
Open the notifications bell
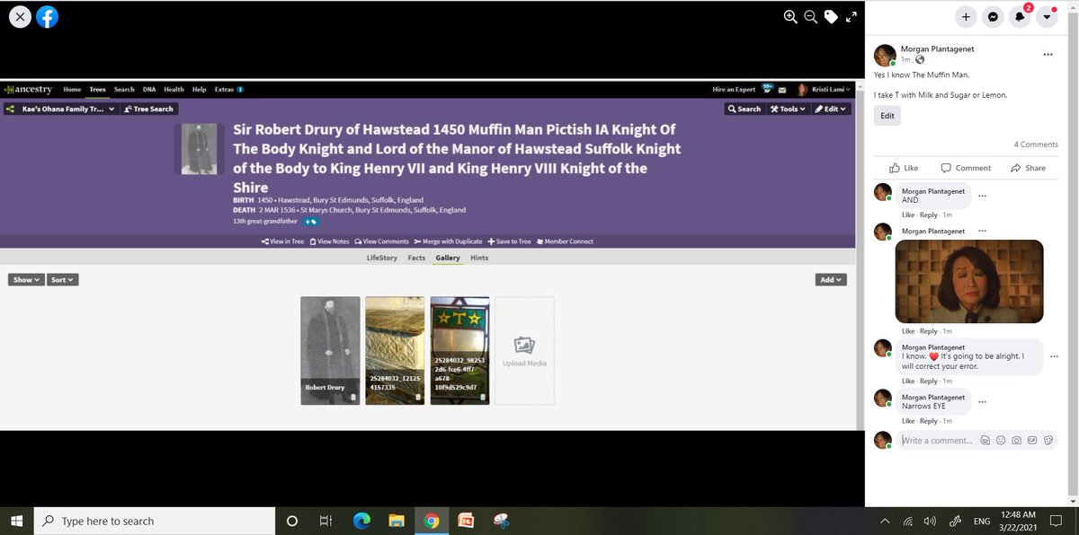[x=1020, y=16]
